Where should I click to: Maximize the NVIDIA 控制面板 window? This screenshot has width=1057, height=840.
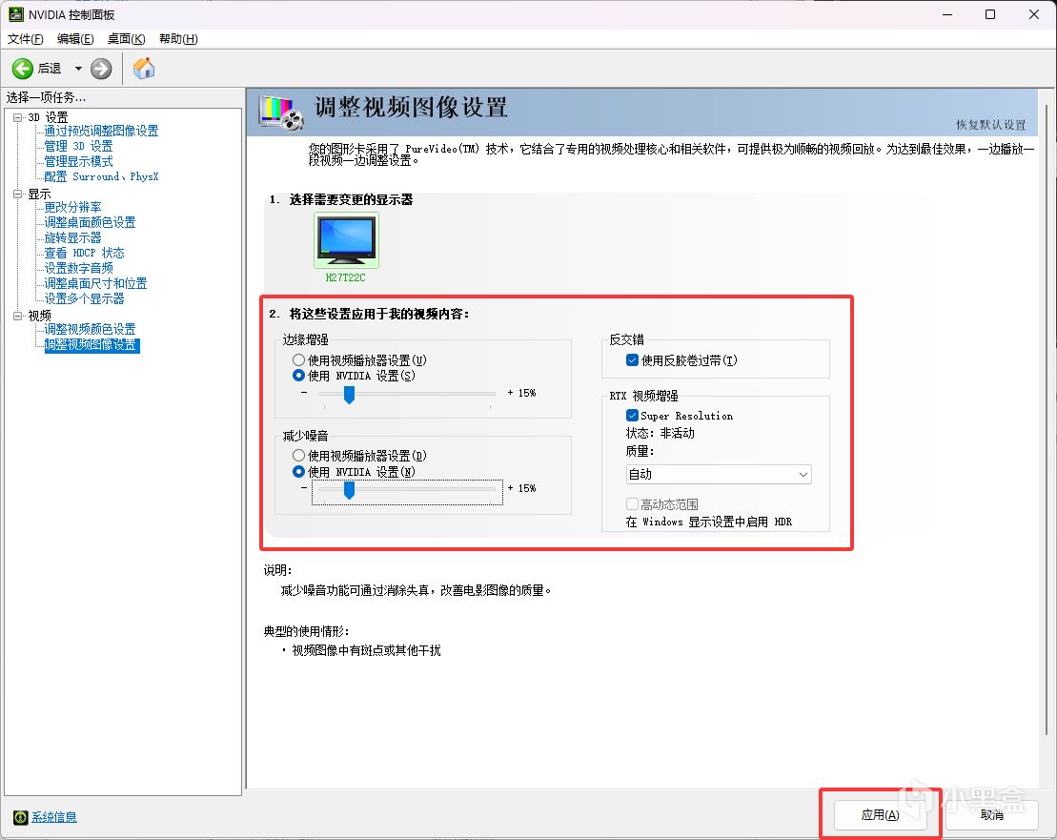pos(990,14)
